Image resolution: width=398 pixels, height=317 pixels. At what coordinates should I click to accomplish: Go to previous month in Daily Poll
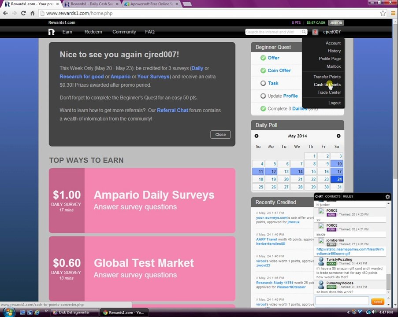pyautogui.click(x=257, y=136)
